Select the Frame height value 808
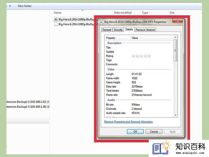This screenshot has height=157, width=209. click(x=134, y=82)
